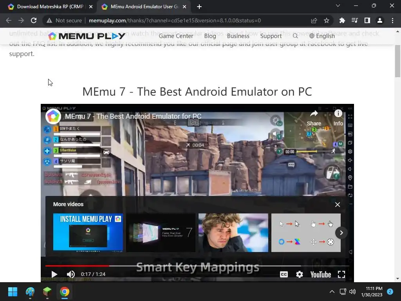Open a new browser tab
Viewport: 401px width, 301px height.
[199, 7]
